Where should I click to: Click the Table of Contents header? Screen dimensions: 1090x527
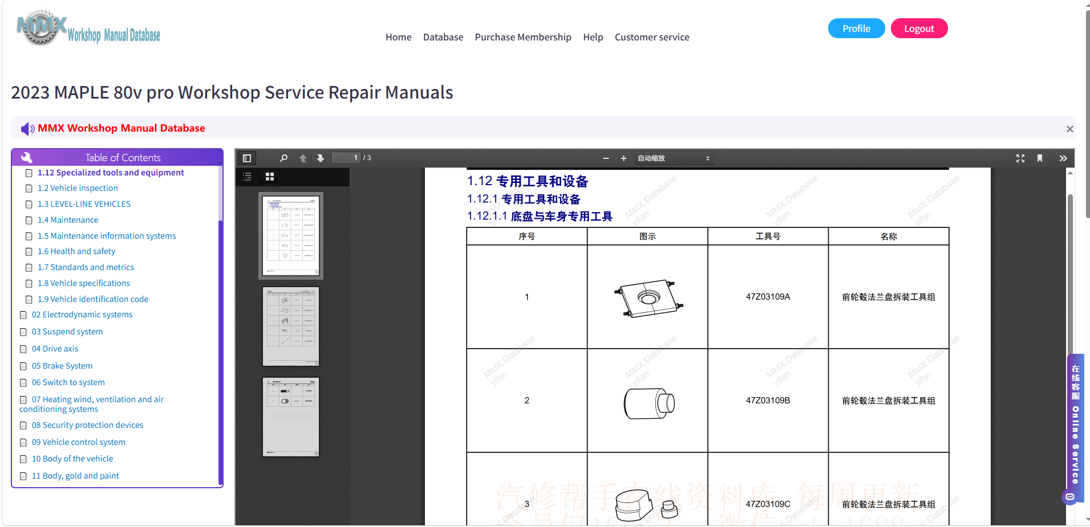coord(117,157)
